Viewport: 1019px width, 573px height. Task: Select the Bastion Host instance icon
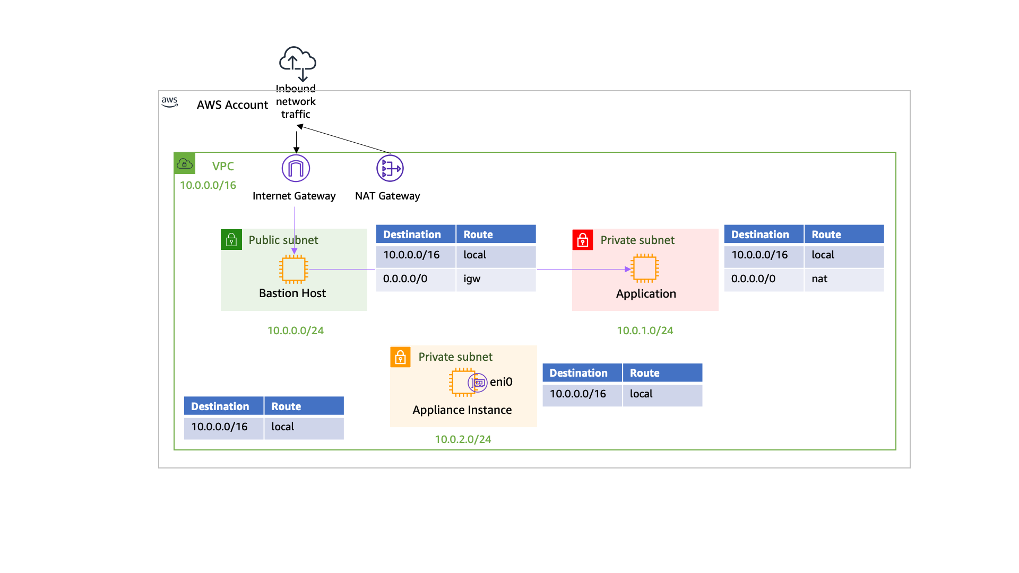tap(293, 269)
